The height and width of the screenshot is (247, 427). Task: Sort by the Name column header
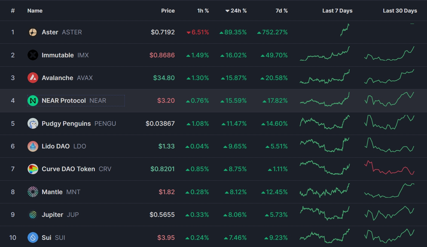click(x=35, y=11)
